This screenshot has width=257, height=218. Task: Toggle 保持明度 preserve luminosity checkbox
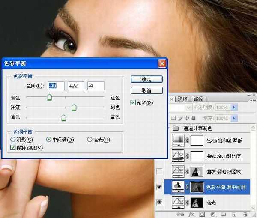point(13,148)
